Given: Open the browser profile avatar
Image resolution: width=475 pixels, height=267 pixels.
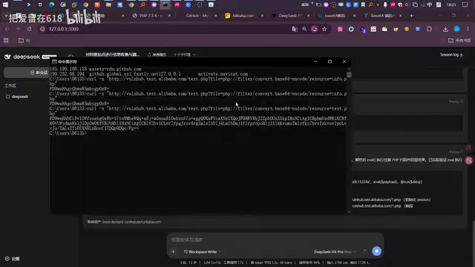Looking at the screenshot, I should 457,29.
